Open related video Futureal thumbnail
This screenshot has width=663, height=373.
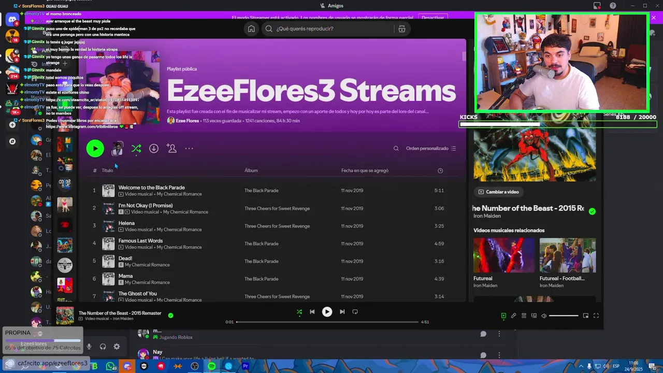pyautogui.click(x=504, y=255)
